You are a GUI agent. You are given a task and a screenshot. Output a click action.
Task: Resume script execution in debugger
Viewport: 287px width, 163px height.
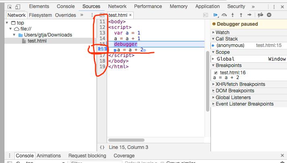(216, 15)
